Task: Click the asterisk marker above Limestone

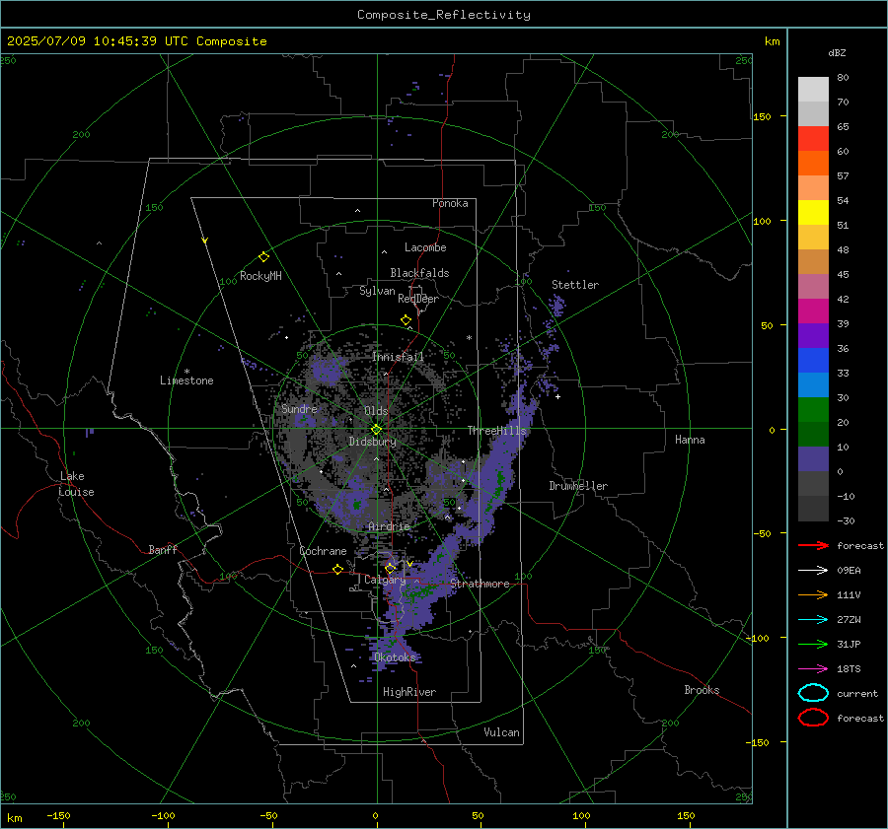Action: [x=186, y=372]
